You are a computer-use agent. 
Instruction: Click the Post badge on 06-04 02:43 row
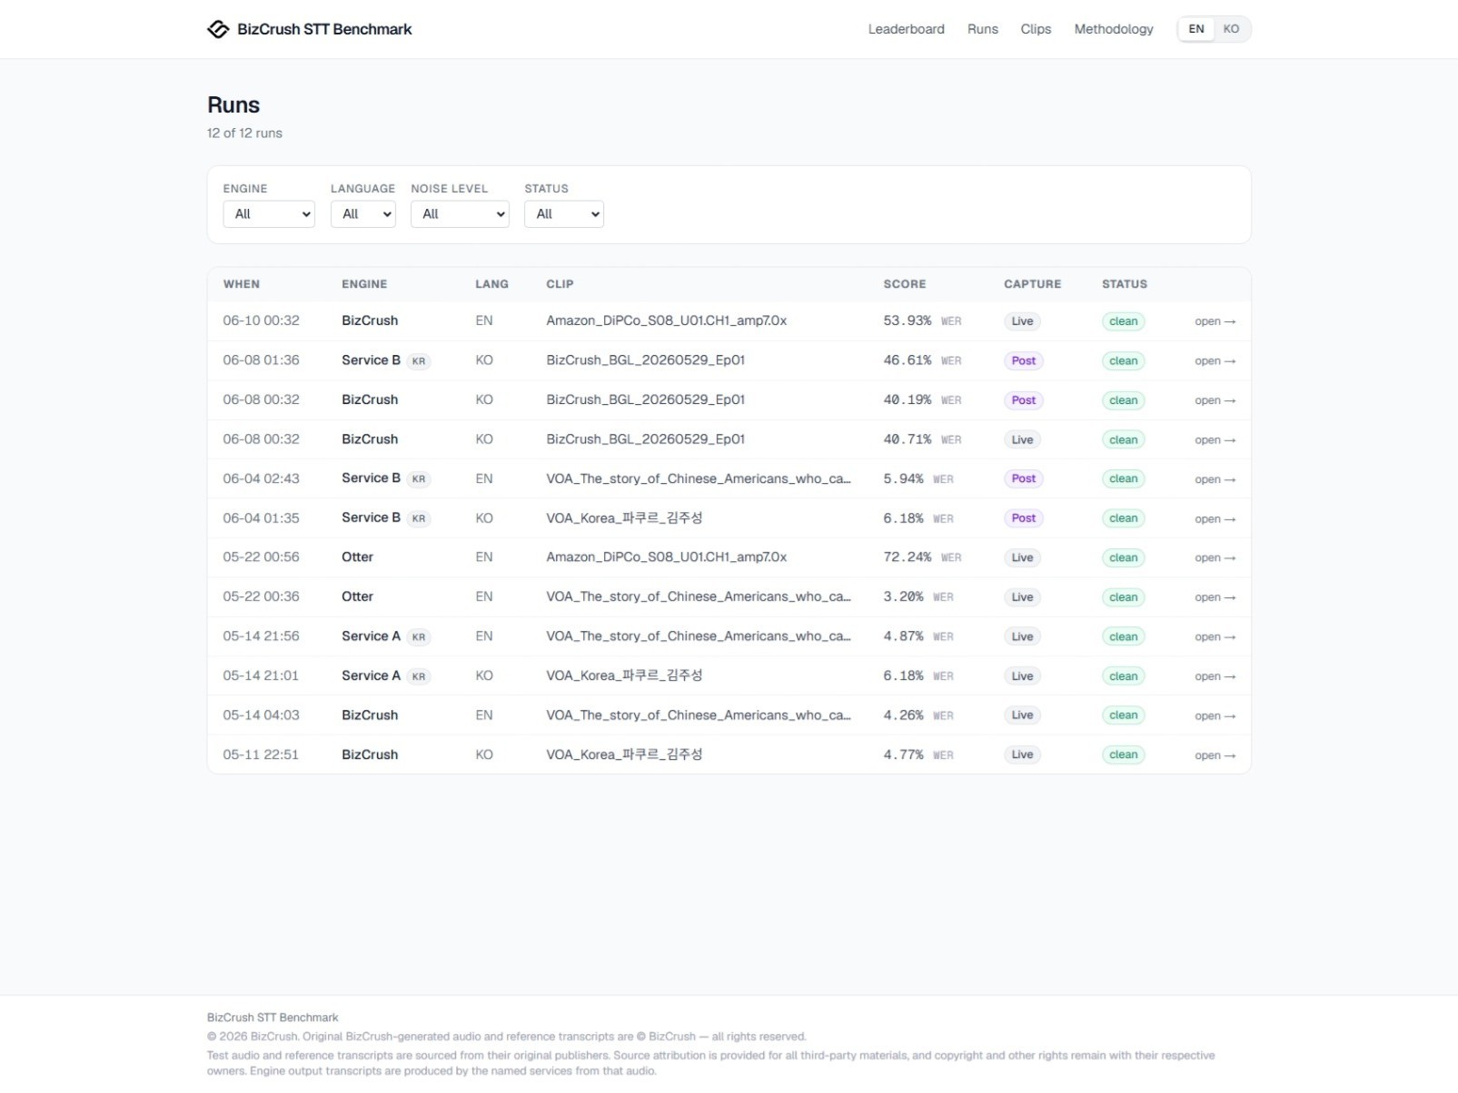point(1024,479)
